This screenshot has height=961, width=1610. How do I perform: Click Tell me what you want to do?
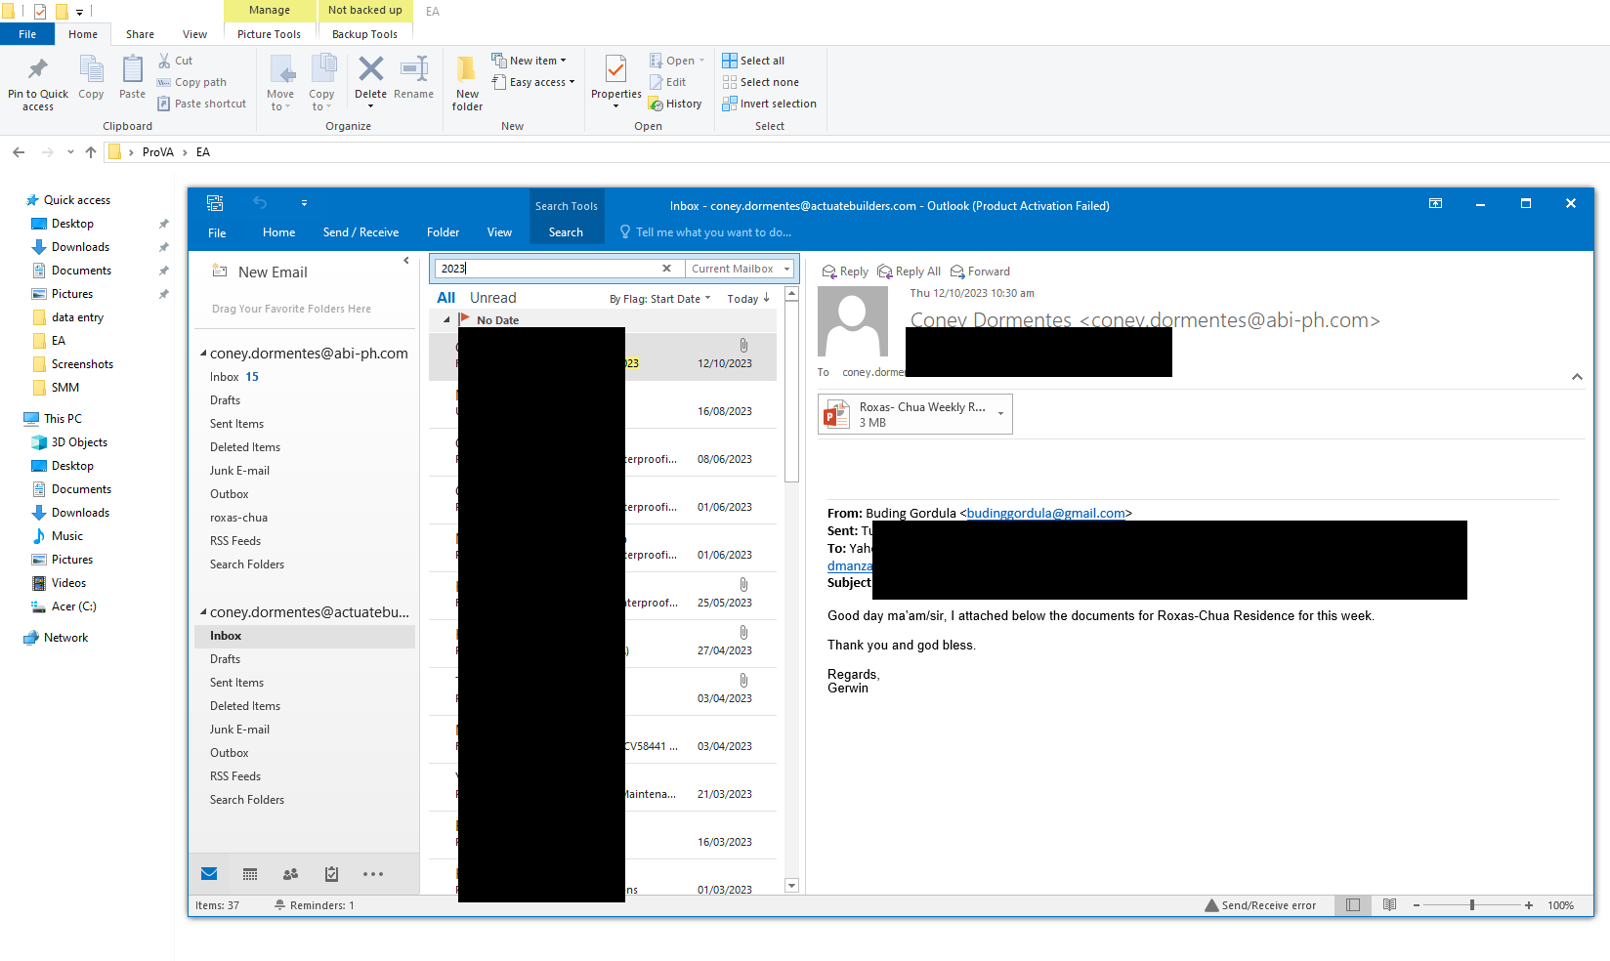(705, 232)
